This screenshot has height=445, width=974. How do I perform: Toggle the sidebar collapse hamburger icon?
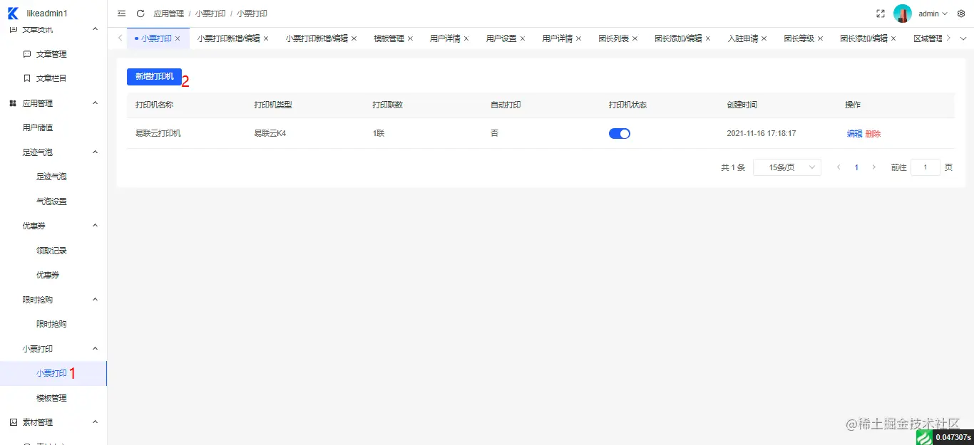[x=122, y=14]
